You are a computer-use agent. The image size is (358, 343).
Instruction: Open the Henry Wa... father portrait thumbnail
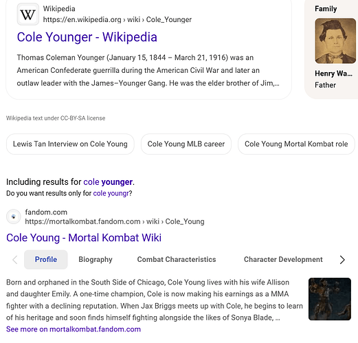point(335,41)
